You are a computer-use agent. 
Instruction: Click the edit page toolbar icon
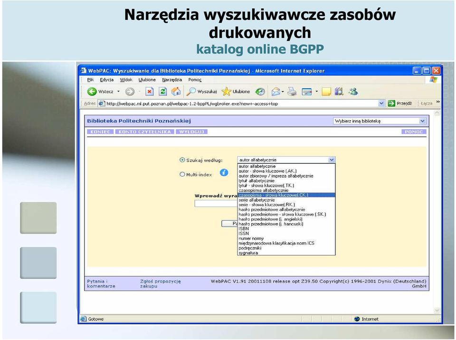(x=307, y=92)
